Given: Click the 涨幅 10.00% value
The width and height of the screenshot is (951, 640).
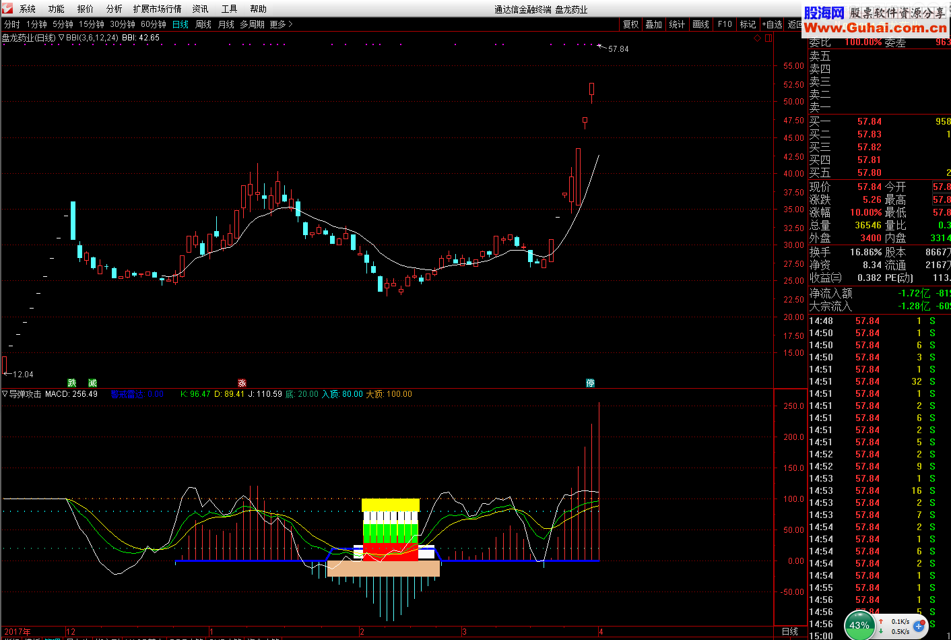Looking at the screenshot, I should click(x=865, y=212).
